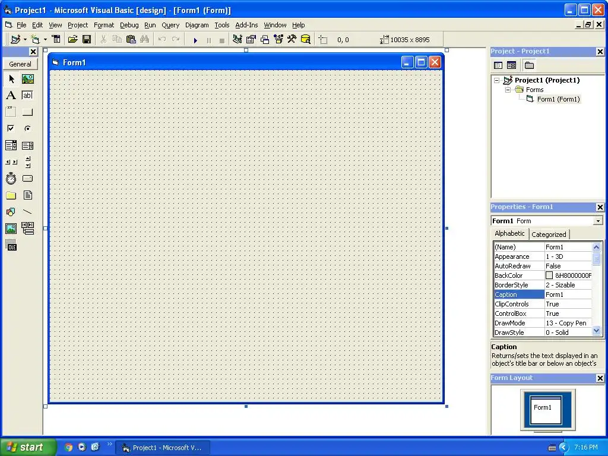Select the OLE control tool
The width and height of the screenshot is (608, 456).
pyautogui.click(x=11, y=245)
